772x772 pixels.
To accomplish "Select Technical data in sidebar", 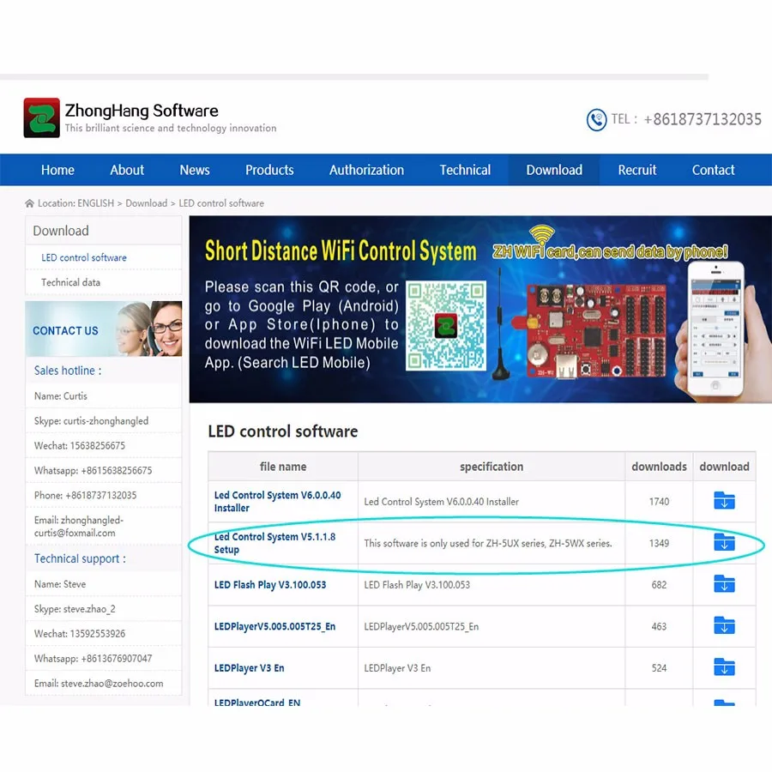I will (x=70, y=282).
